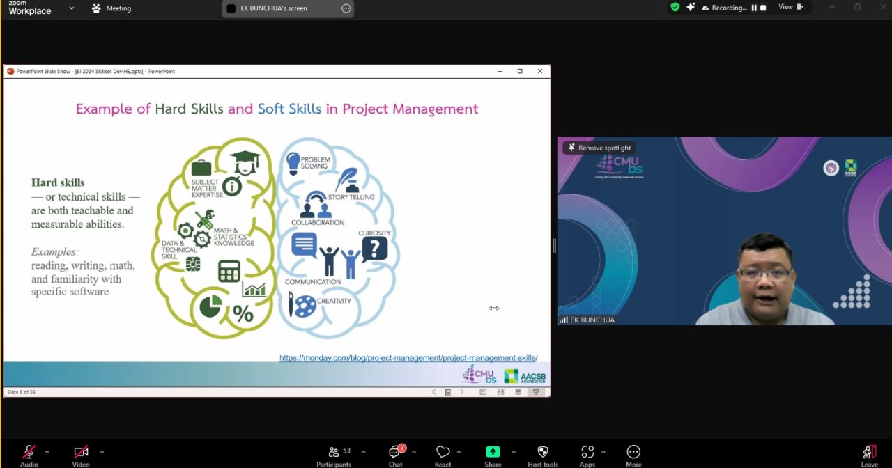Click the monday.com project management link

click(408, 358)
